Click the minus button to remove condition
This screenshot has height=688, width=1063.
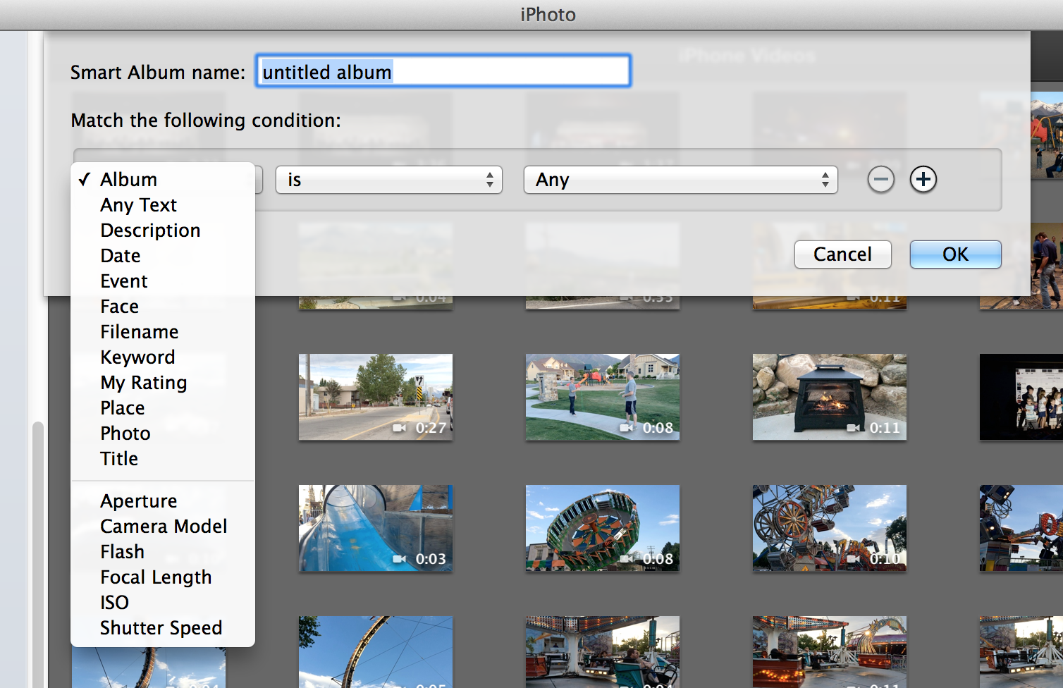(880, 179)
